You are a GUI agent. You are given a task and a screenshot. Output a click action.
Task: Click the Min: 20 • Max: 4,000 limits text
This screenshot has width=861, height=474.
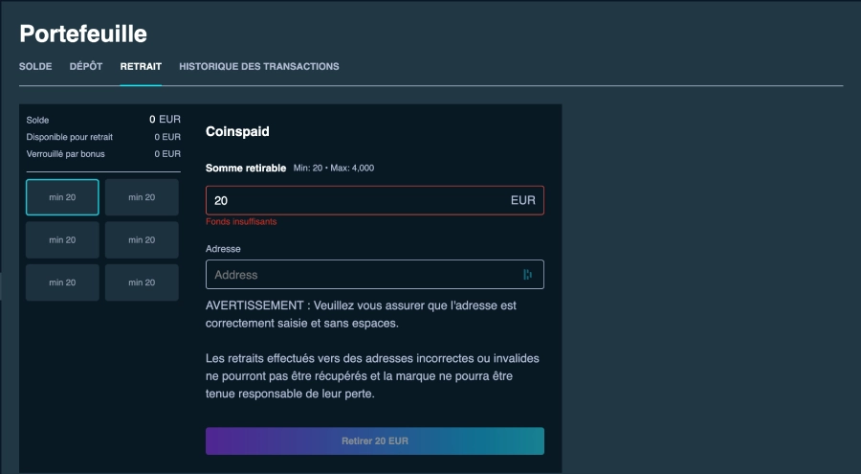334,169
